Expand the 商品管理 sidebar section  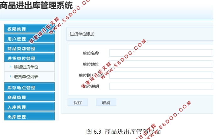[x=29, y=97]
